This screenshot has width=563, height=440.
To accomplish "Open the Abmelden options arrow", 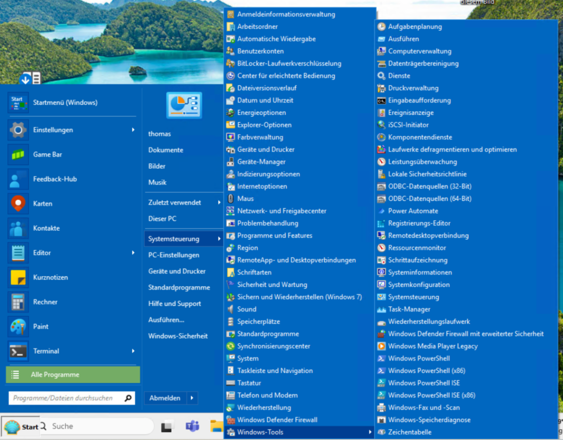I will point(192,398).
